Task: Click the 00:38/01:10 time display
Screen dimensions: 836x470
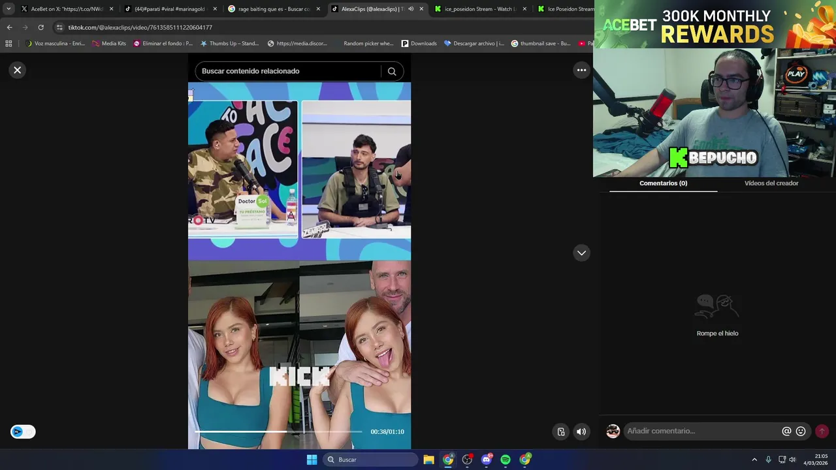Action: [387, 431]
